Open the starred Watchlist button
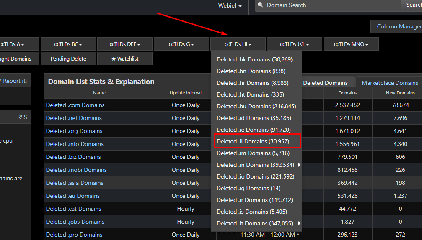The height and width of the screenshot is (240, 422). coord(125,59)
